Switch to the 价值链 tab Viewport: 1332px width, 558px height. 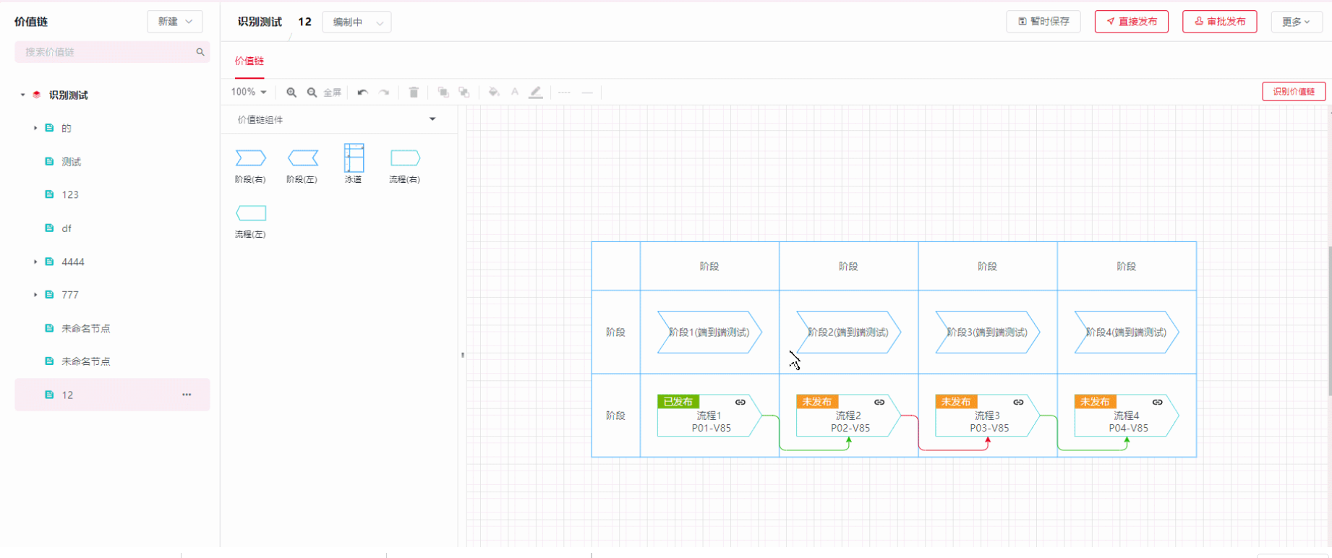pos(249,61)
